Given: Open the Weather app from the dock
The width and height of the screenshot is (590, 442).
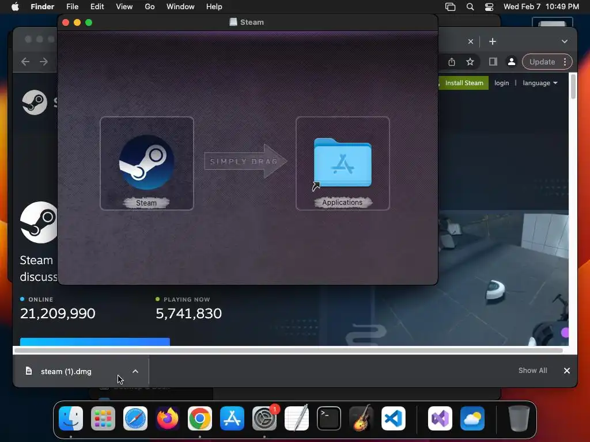Looking at the screenshot, I should point(472,418).
